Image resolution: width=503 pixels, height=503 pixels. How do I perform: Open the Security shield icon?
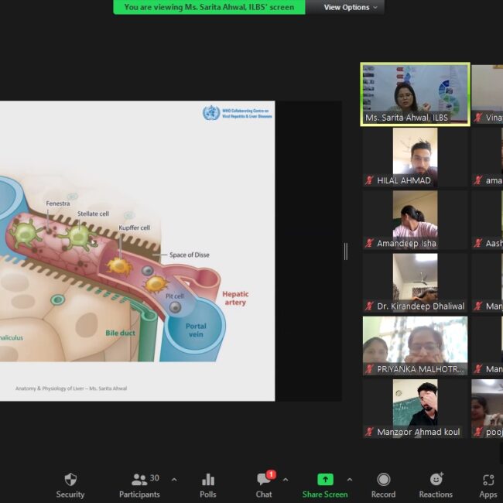(x=70, y=480)
